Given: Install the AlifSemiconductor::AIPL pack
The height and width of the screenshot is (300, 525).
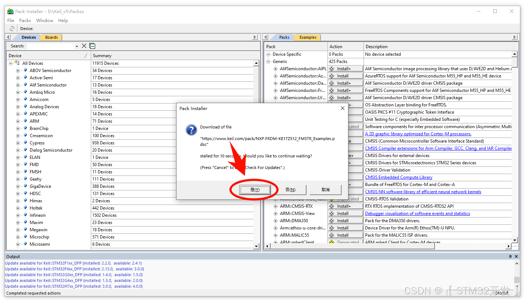Looking at the screenshot, I should point(346,69).
